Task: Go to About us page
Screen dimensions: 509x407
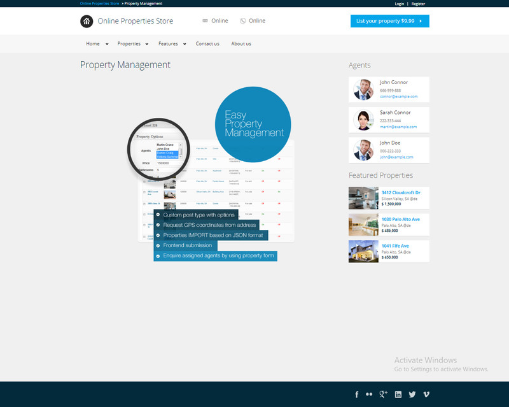Action: pos(241,43)
